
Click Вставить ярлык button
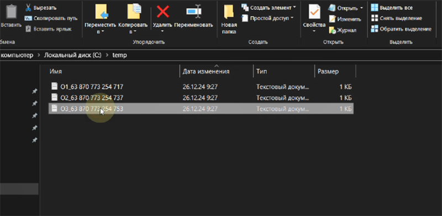click(x=48, y=29)
